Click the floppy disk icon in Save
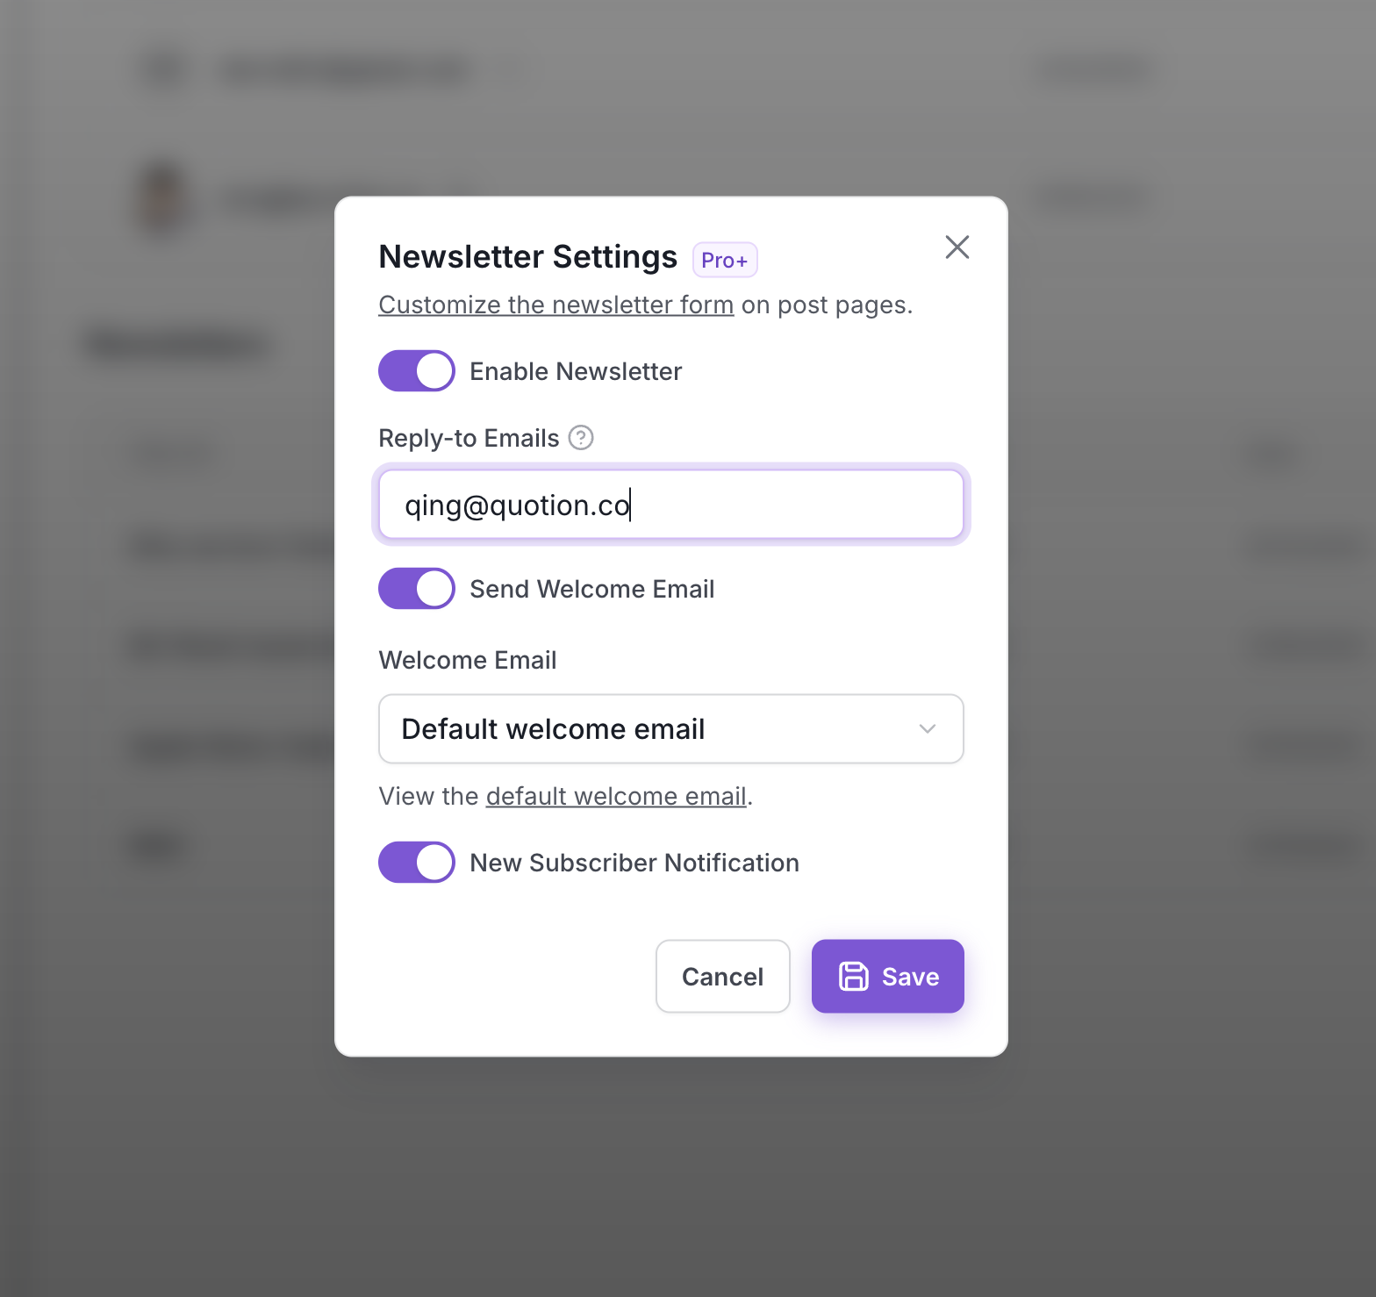The width and height of the screenshot is (1376, 1297). (x=853, y=976)
